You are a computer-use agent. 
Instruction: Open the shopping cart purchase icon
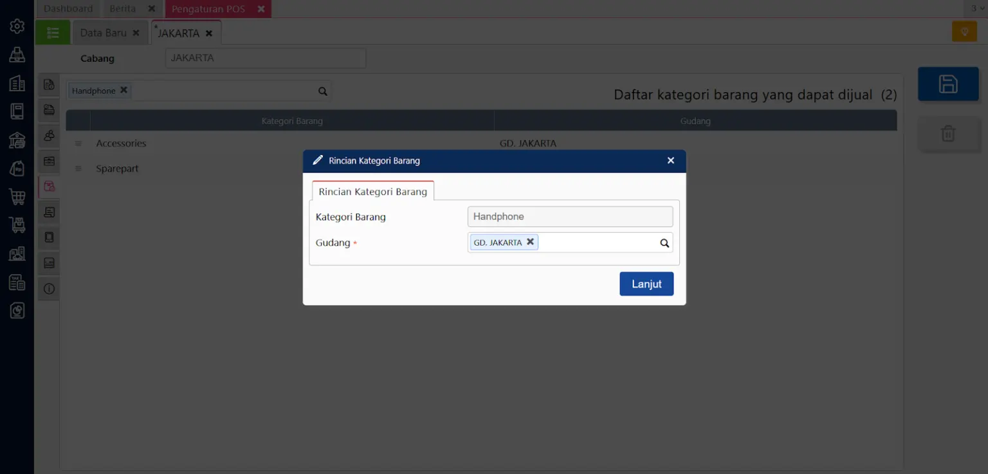click(17, 196)
